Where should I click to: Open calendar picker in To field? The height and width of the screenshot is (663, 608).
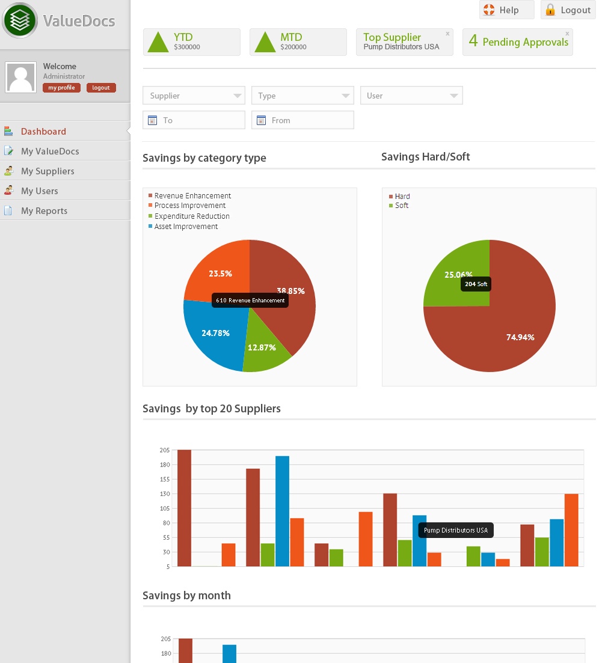152,120
